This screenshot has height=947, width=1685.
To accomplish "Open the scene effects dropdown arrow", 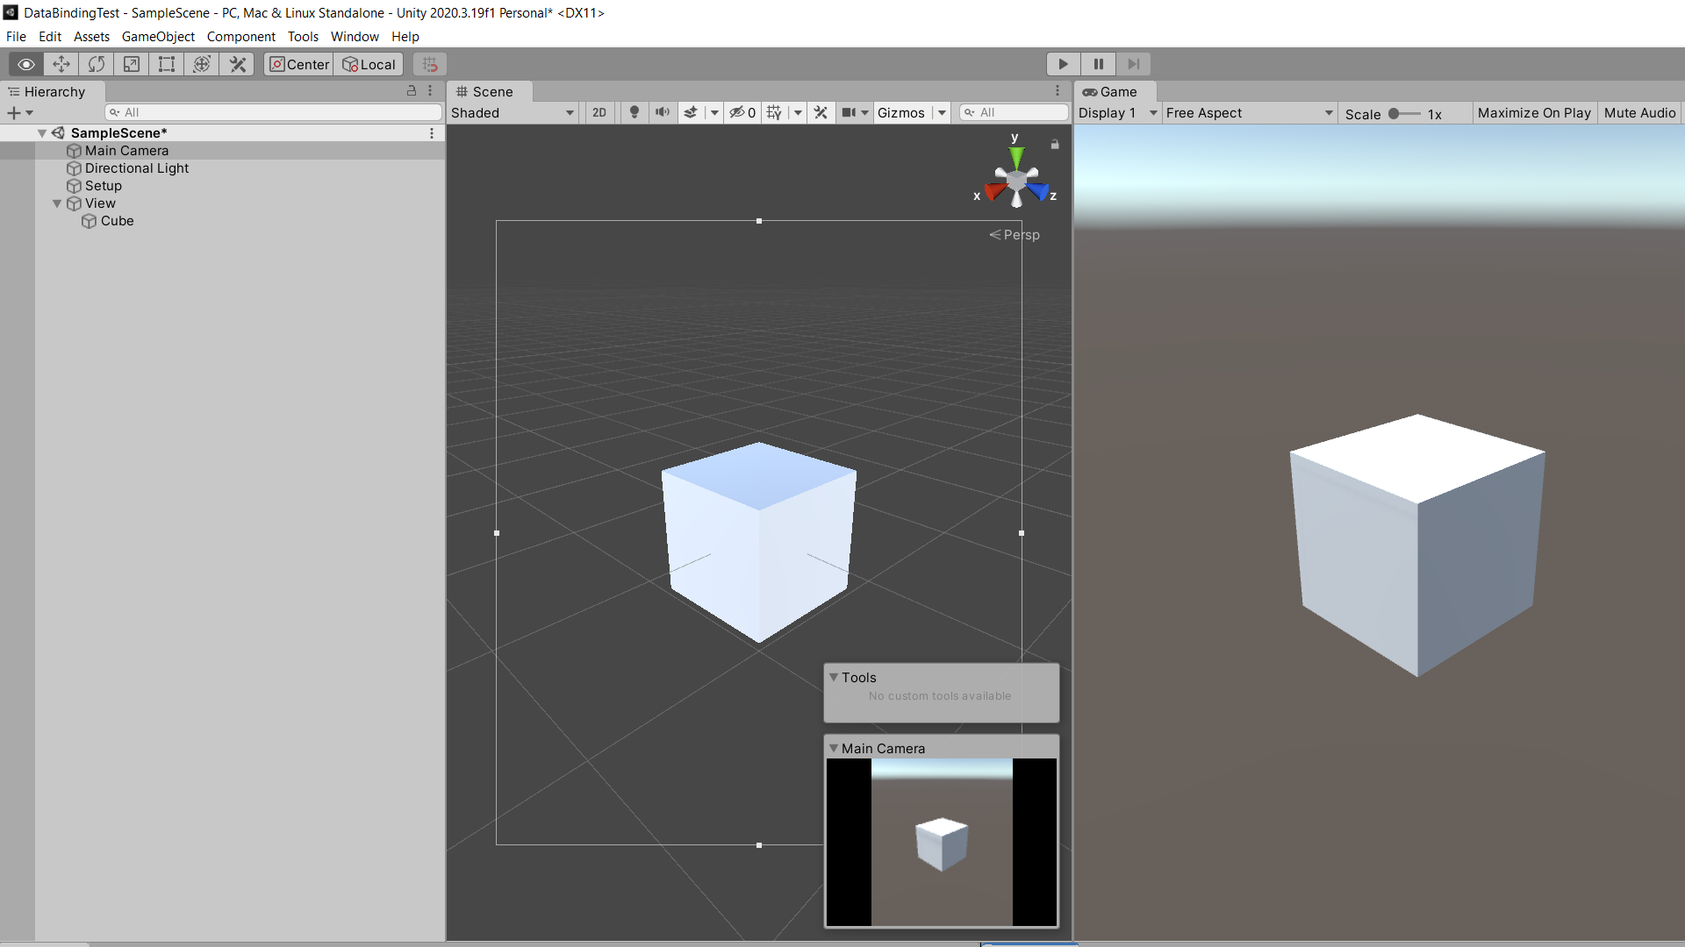I will [714, 112].
